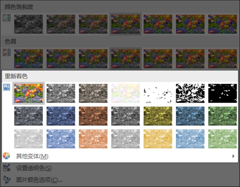Open the 其他变体(M) menu entry

click(x=120, y=156)
